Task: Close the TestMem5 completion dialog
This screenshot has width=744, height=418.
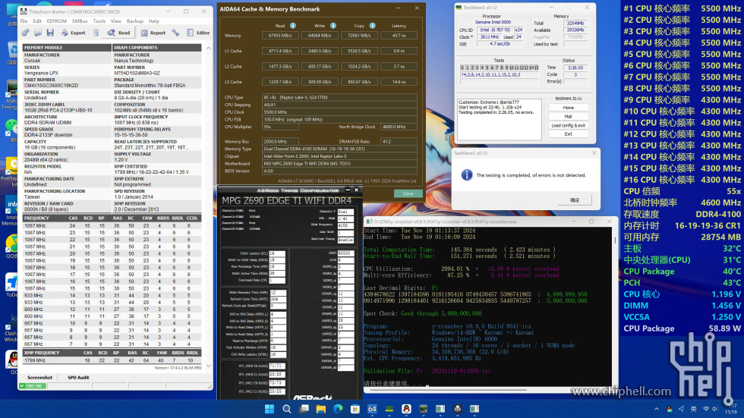Action: click(x=594, y=153)
